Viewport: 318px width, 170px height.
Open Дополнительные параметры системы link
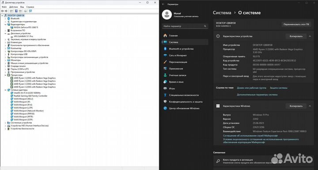click(257, 95)
